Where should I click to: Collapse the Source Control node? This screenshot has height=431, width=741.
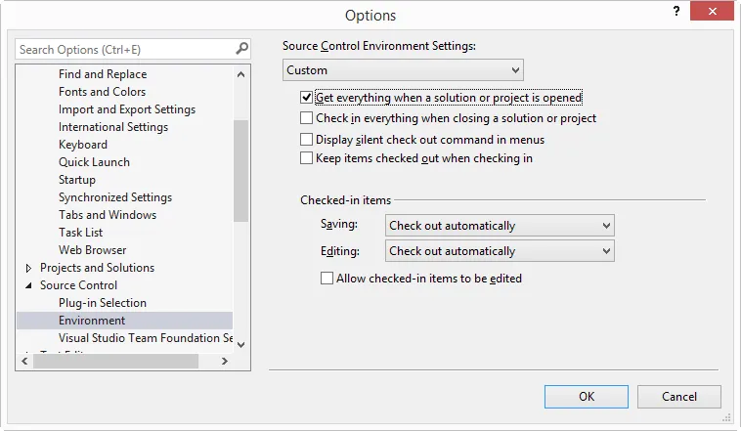click(x=27, y=286)
